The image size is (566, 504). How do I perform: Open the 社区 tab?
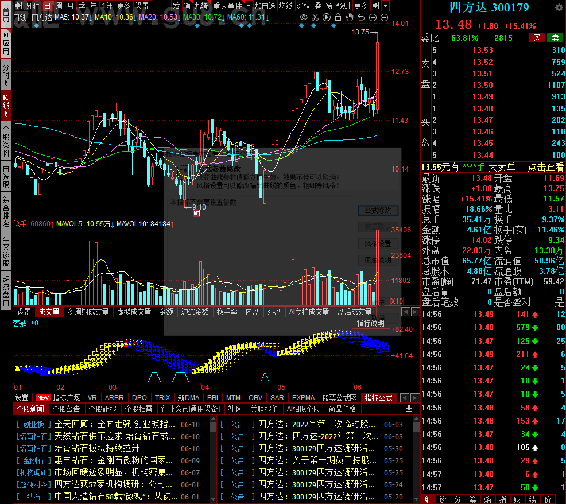tap(235, 409)
